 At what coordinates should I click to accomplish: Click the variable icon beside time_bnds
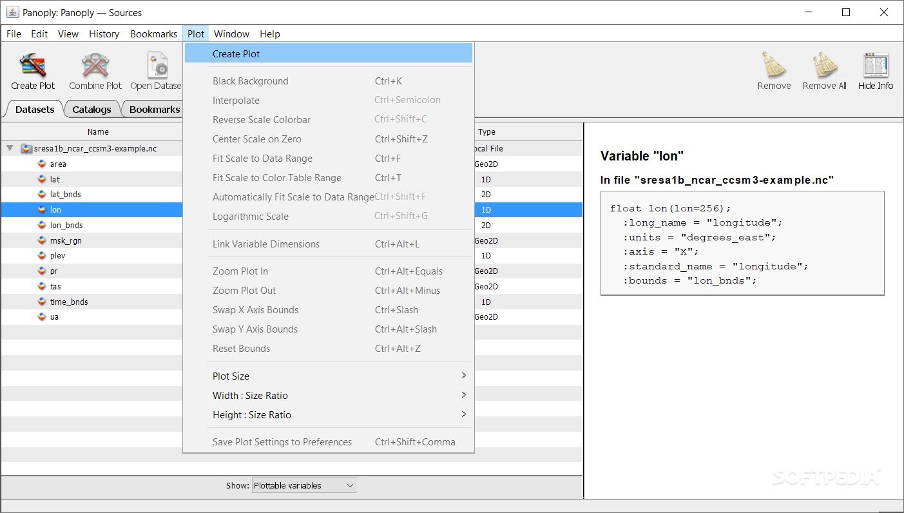pyautogui.click(x=43, y=302)
